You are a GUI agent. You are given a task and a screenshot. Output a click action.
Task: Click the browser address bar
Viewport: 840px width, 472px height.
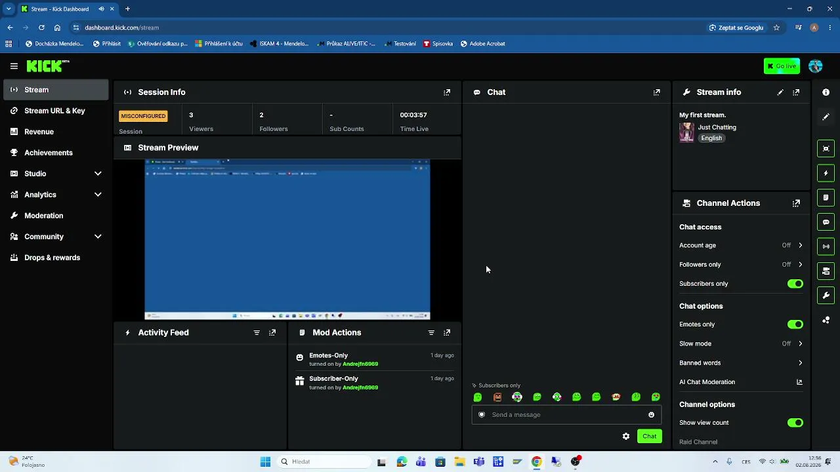click(387, 28)
